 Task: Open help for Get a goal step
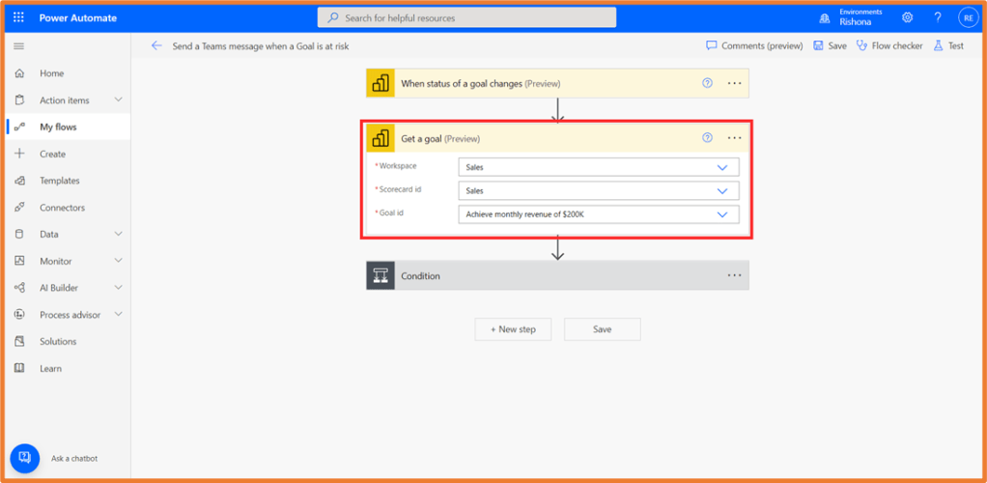point(707,138)
